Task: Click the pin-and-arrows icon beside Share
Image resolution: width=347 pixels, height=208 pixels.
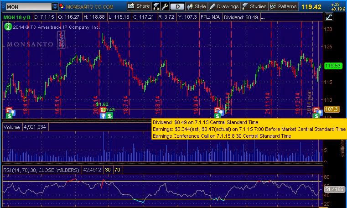Action: coord(156,6)
